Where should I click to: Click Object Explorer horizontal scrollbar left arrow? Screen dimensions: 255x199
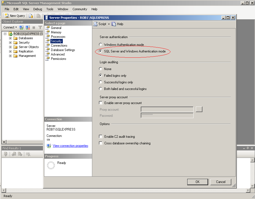(4, 142)
